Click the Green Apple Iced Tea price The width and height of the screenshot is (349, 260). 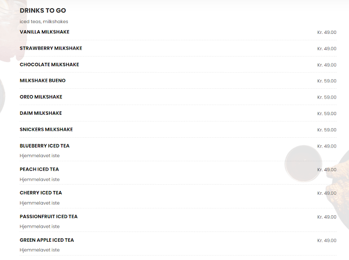[326, 241]
